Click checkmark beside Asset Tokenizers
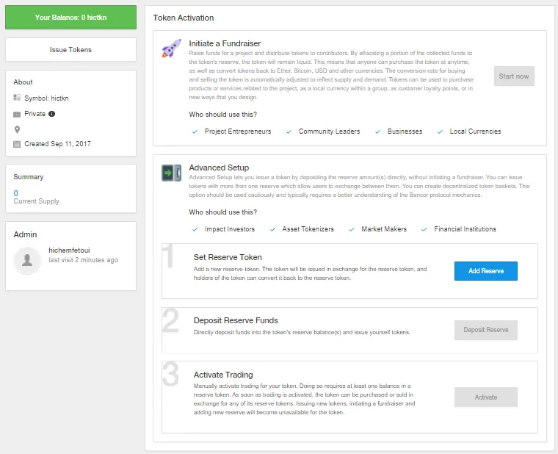Viewport: 558px width, 454px height. [x=272, y=230]
